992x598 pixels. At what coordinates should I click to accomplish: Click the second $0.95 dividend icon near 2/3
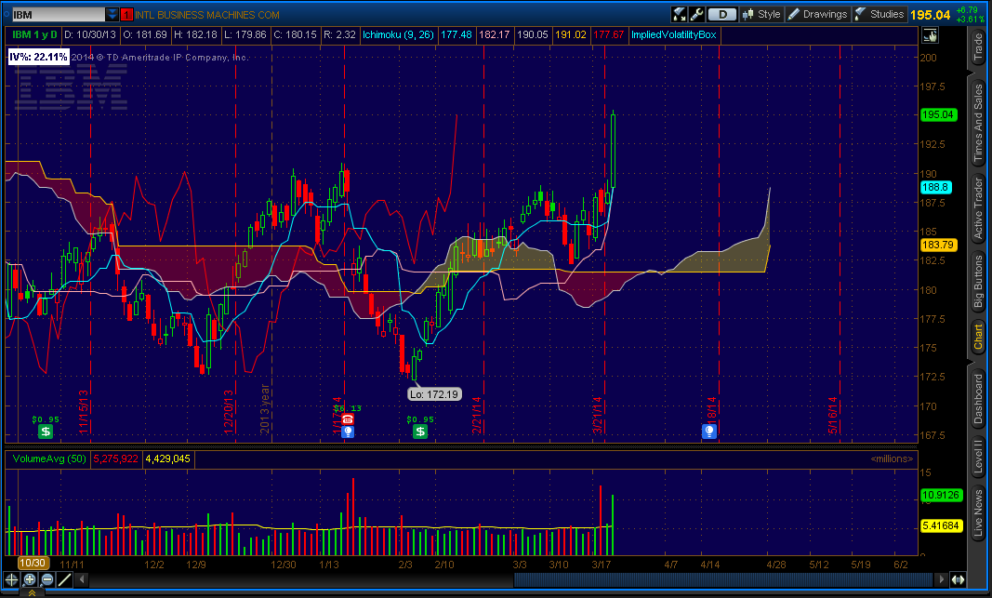(x=420, y=432)
